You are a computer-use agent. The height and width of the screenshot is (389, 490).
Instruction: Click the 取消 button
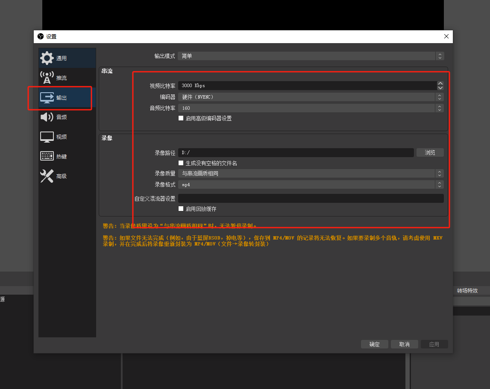[x=404, y=344]
